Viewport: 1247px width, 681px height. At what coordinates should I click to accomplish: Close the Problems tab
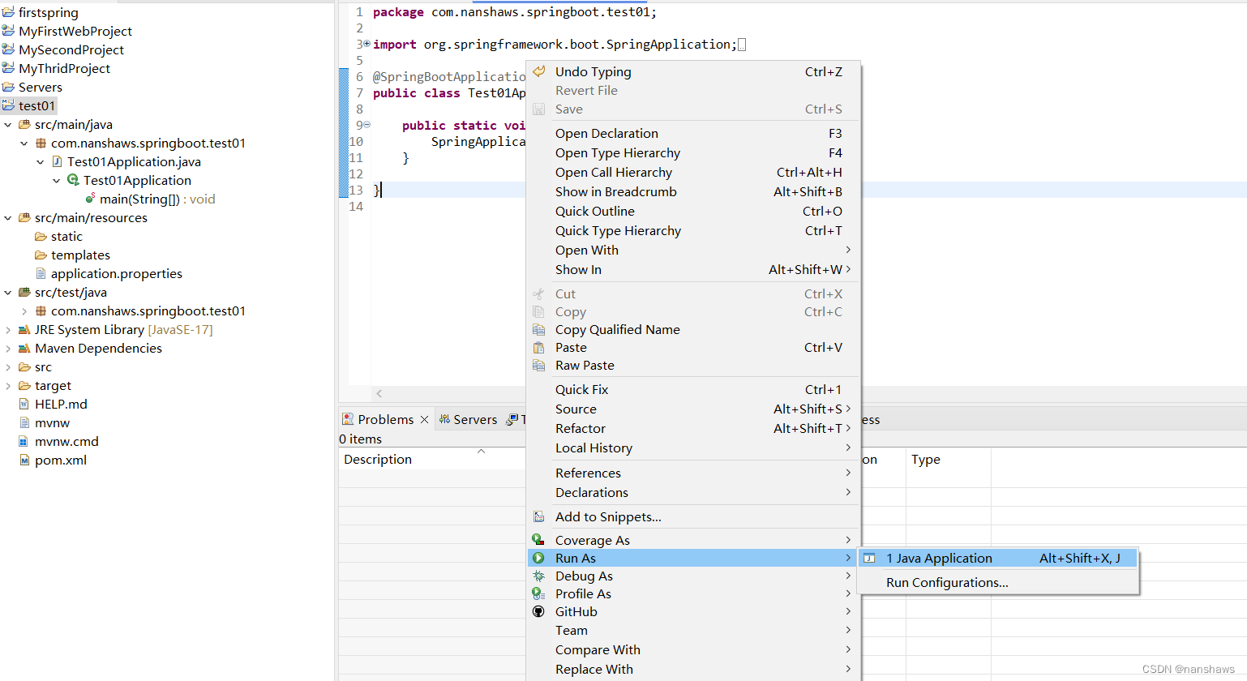point(423,419)
